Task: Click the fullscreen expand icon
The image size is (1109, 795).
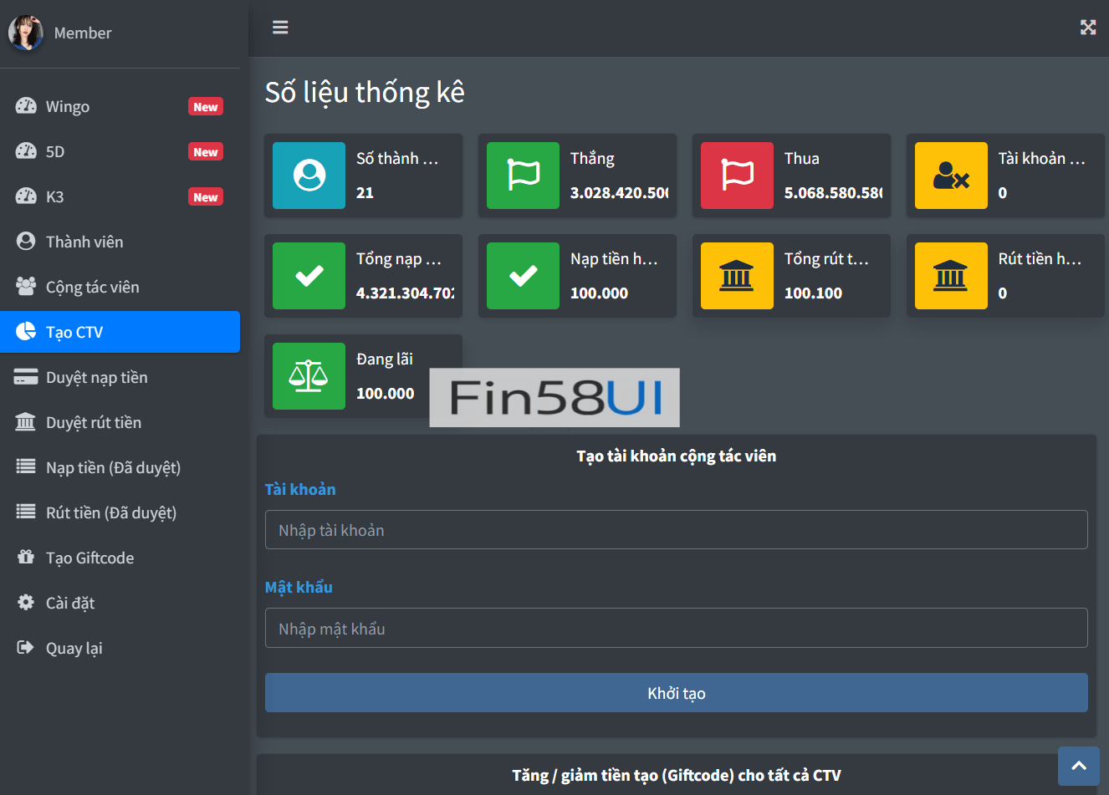Action: click(x=1087, y=28)
